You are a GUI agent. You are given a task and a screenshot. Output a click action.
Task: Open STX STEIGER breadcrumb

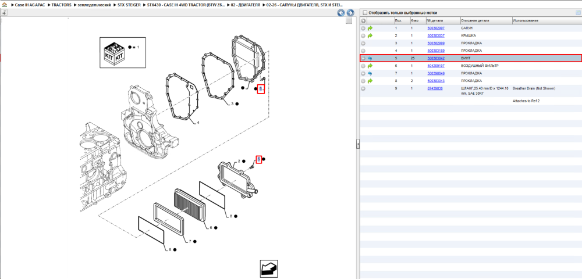click(x=128, y=6)
